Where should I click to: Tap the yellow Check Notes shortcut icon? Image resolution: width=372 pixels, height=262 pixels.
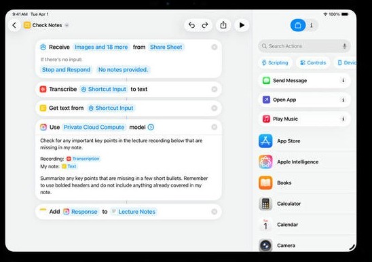[x=27, y=25]
